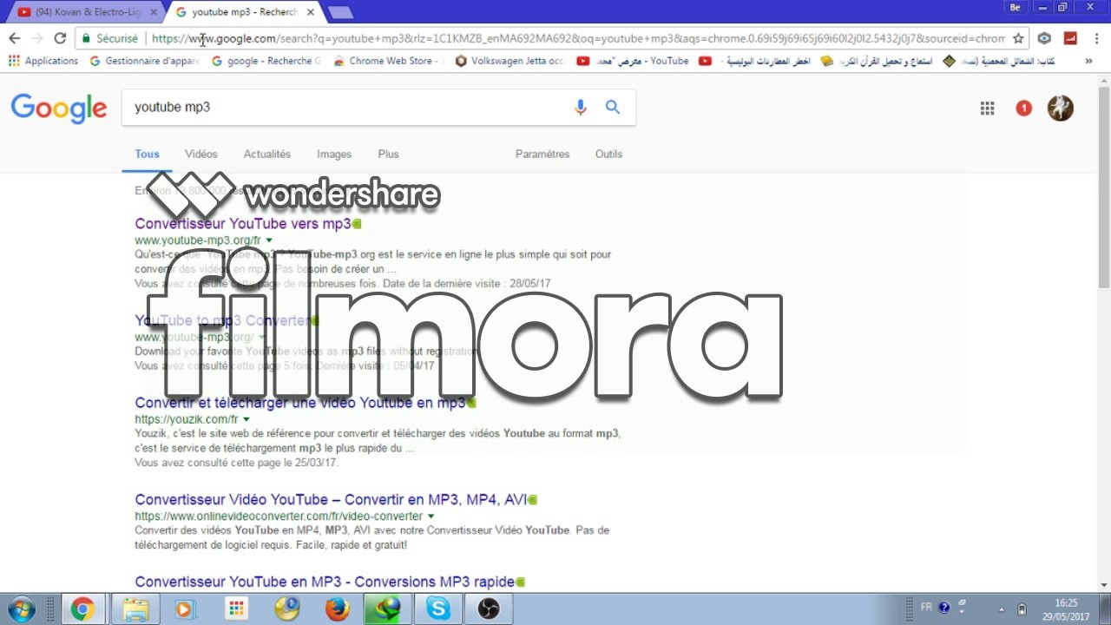Open the globe download manager taskbar icon
Viewport: 1111px width, 625px height.
pos(388,609)
